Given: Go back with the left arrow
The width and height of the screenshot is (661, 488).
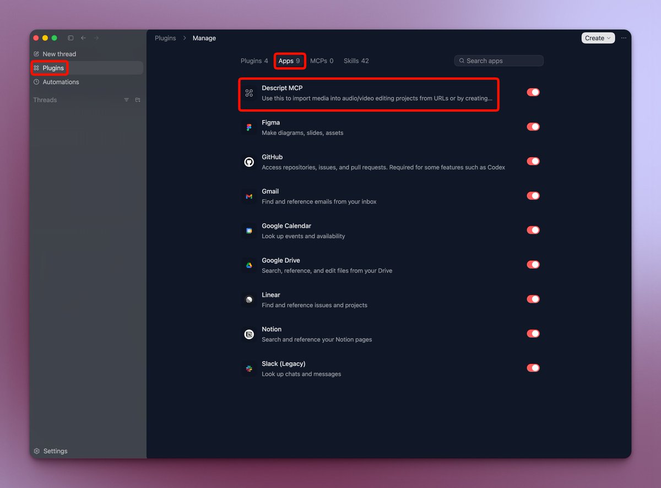Looking at the screenshot, I should pos(83,38).
